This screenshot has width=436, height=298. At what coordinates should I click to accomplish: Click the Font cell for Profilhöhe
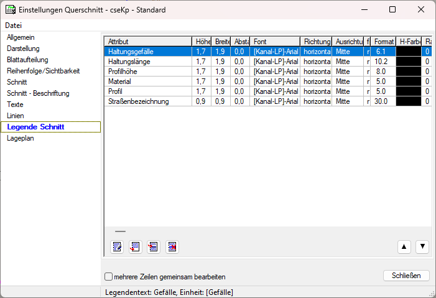[x=275, y=72]
